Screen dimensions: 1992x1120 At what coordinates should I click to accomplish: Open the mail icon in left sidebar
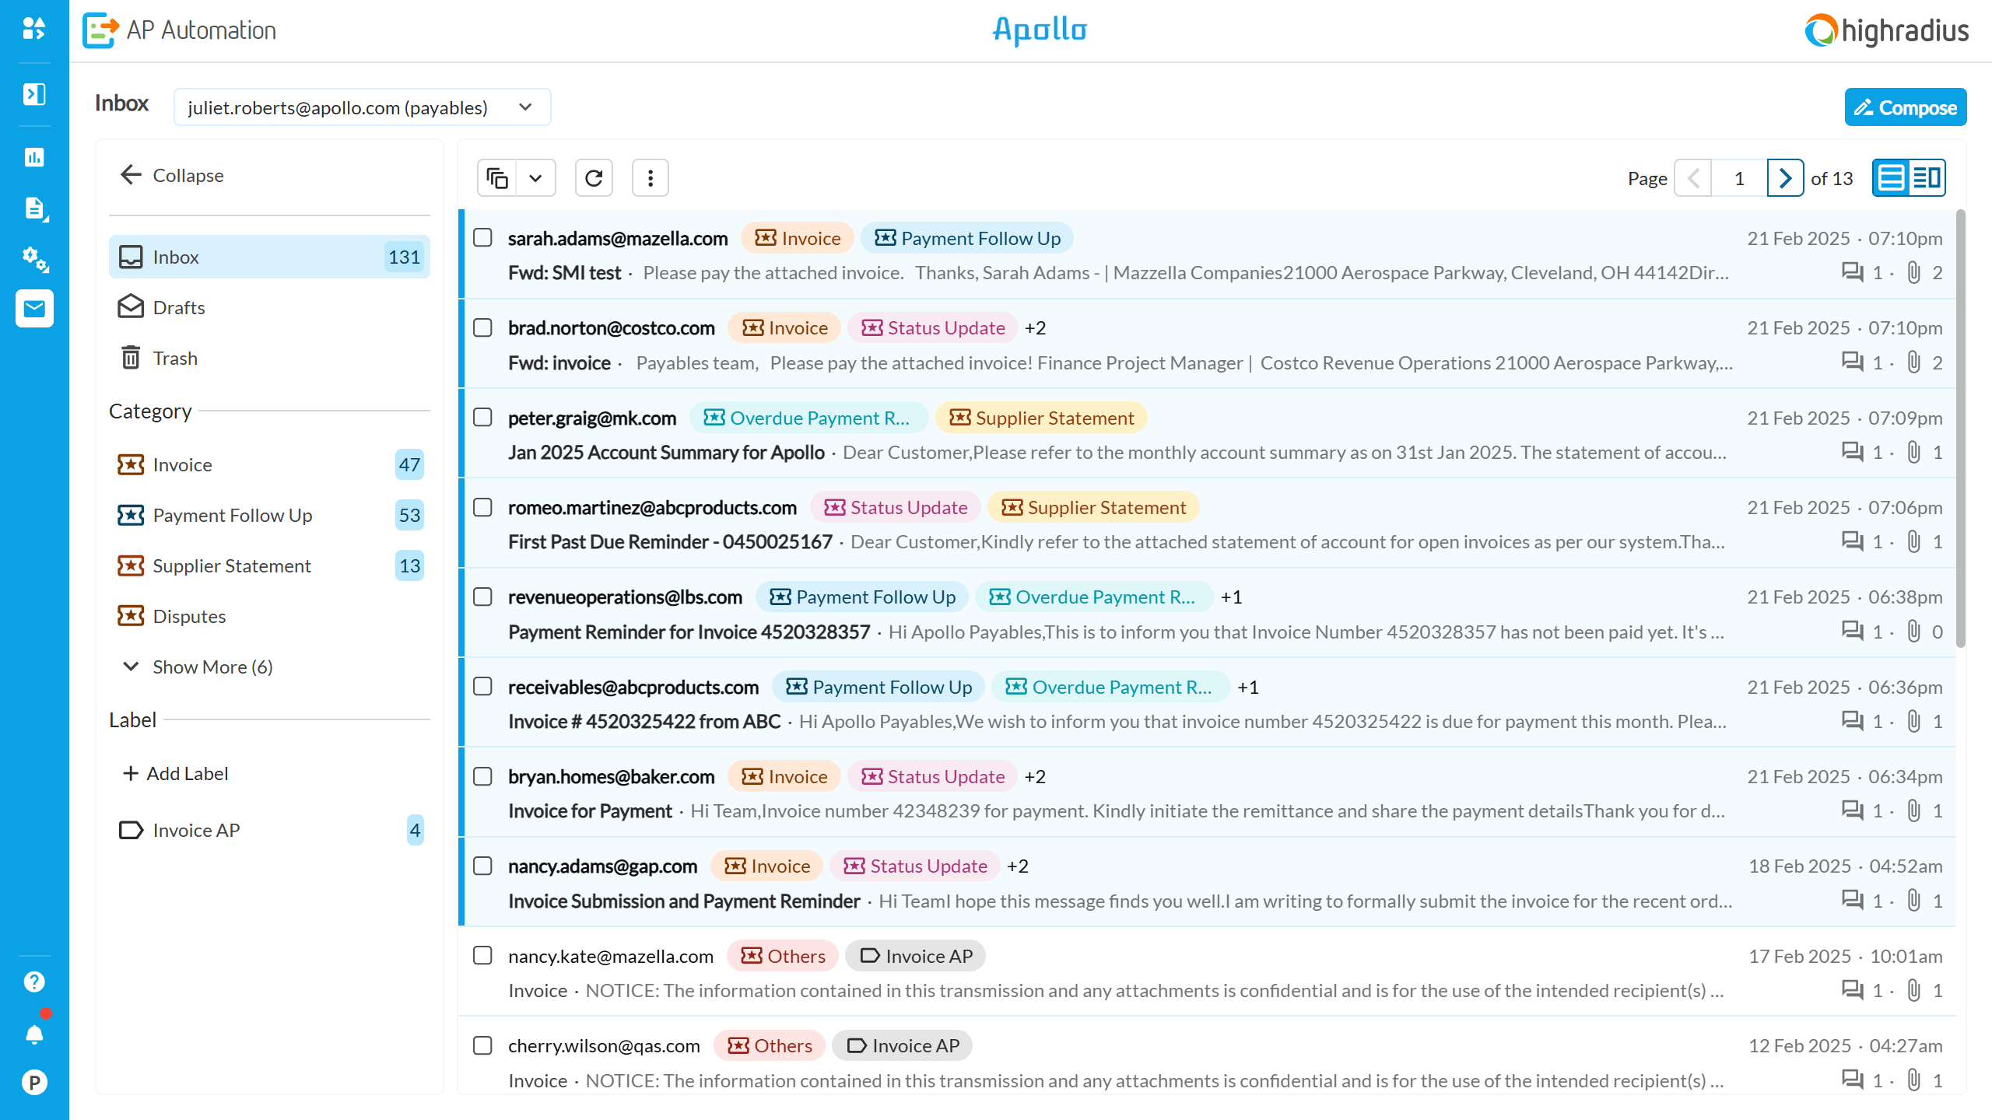(34, 309)
